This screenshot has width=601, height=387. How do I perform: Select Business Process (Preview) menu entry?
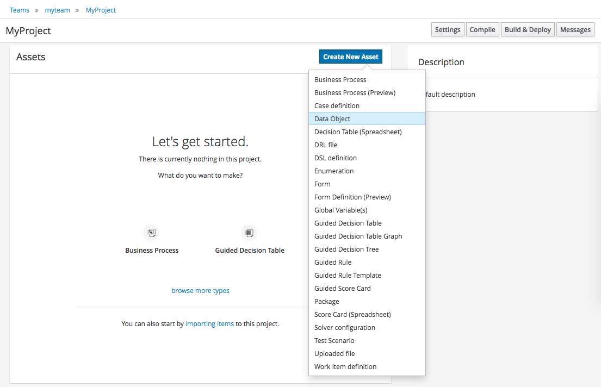tap(367, 93)
